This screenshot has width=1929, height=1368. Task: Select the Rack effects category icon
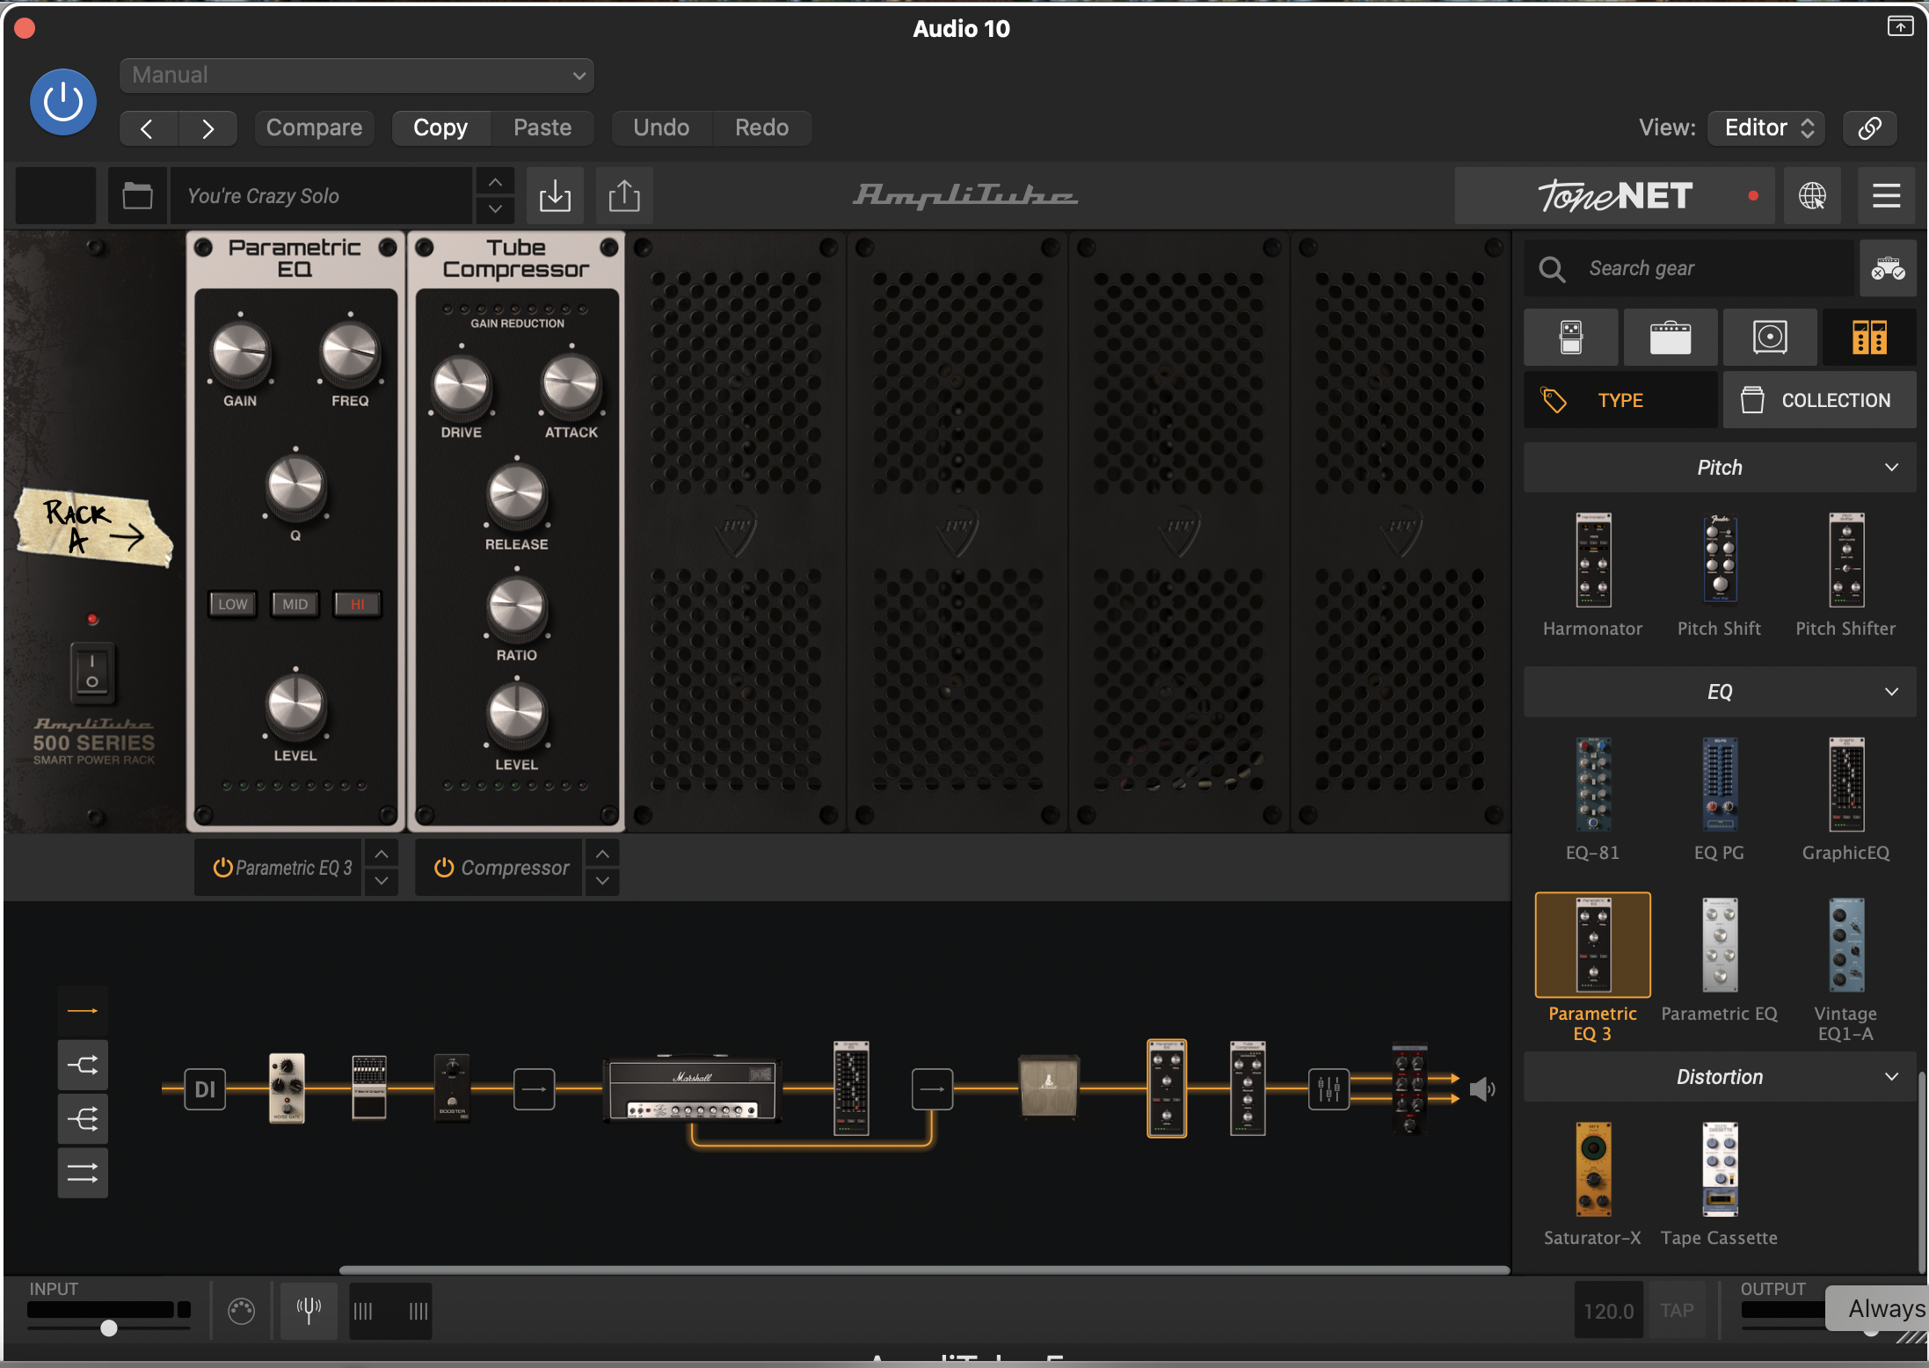pyautogui.click(x=1869, y=337)
